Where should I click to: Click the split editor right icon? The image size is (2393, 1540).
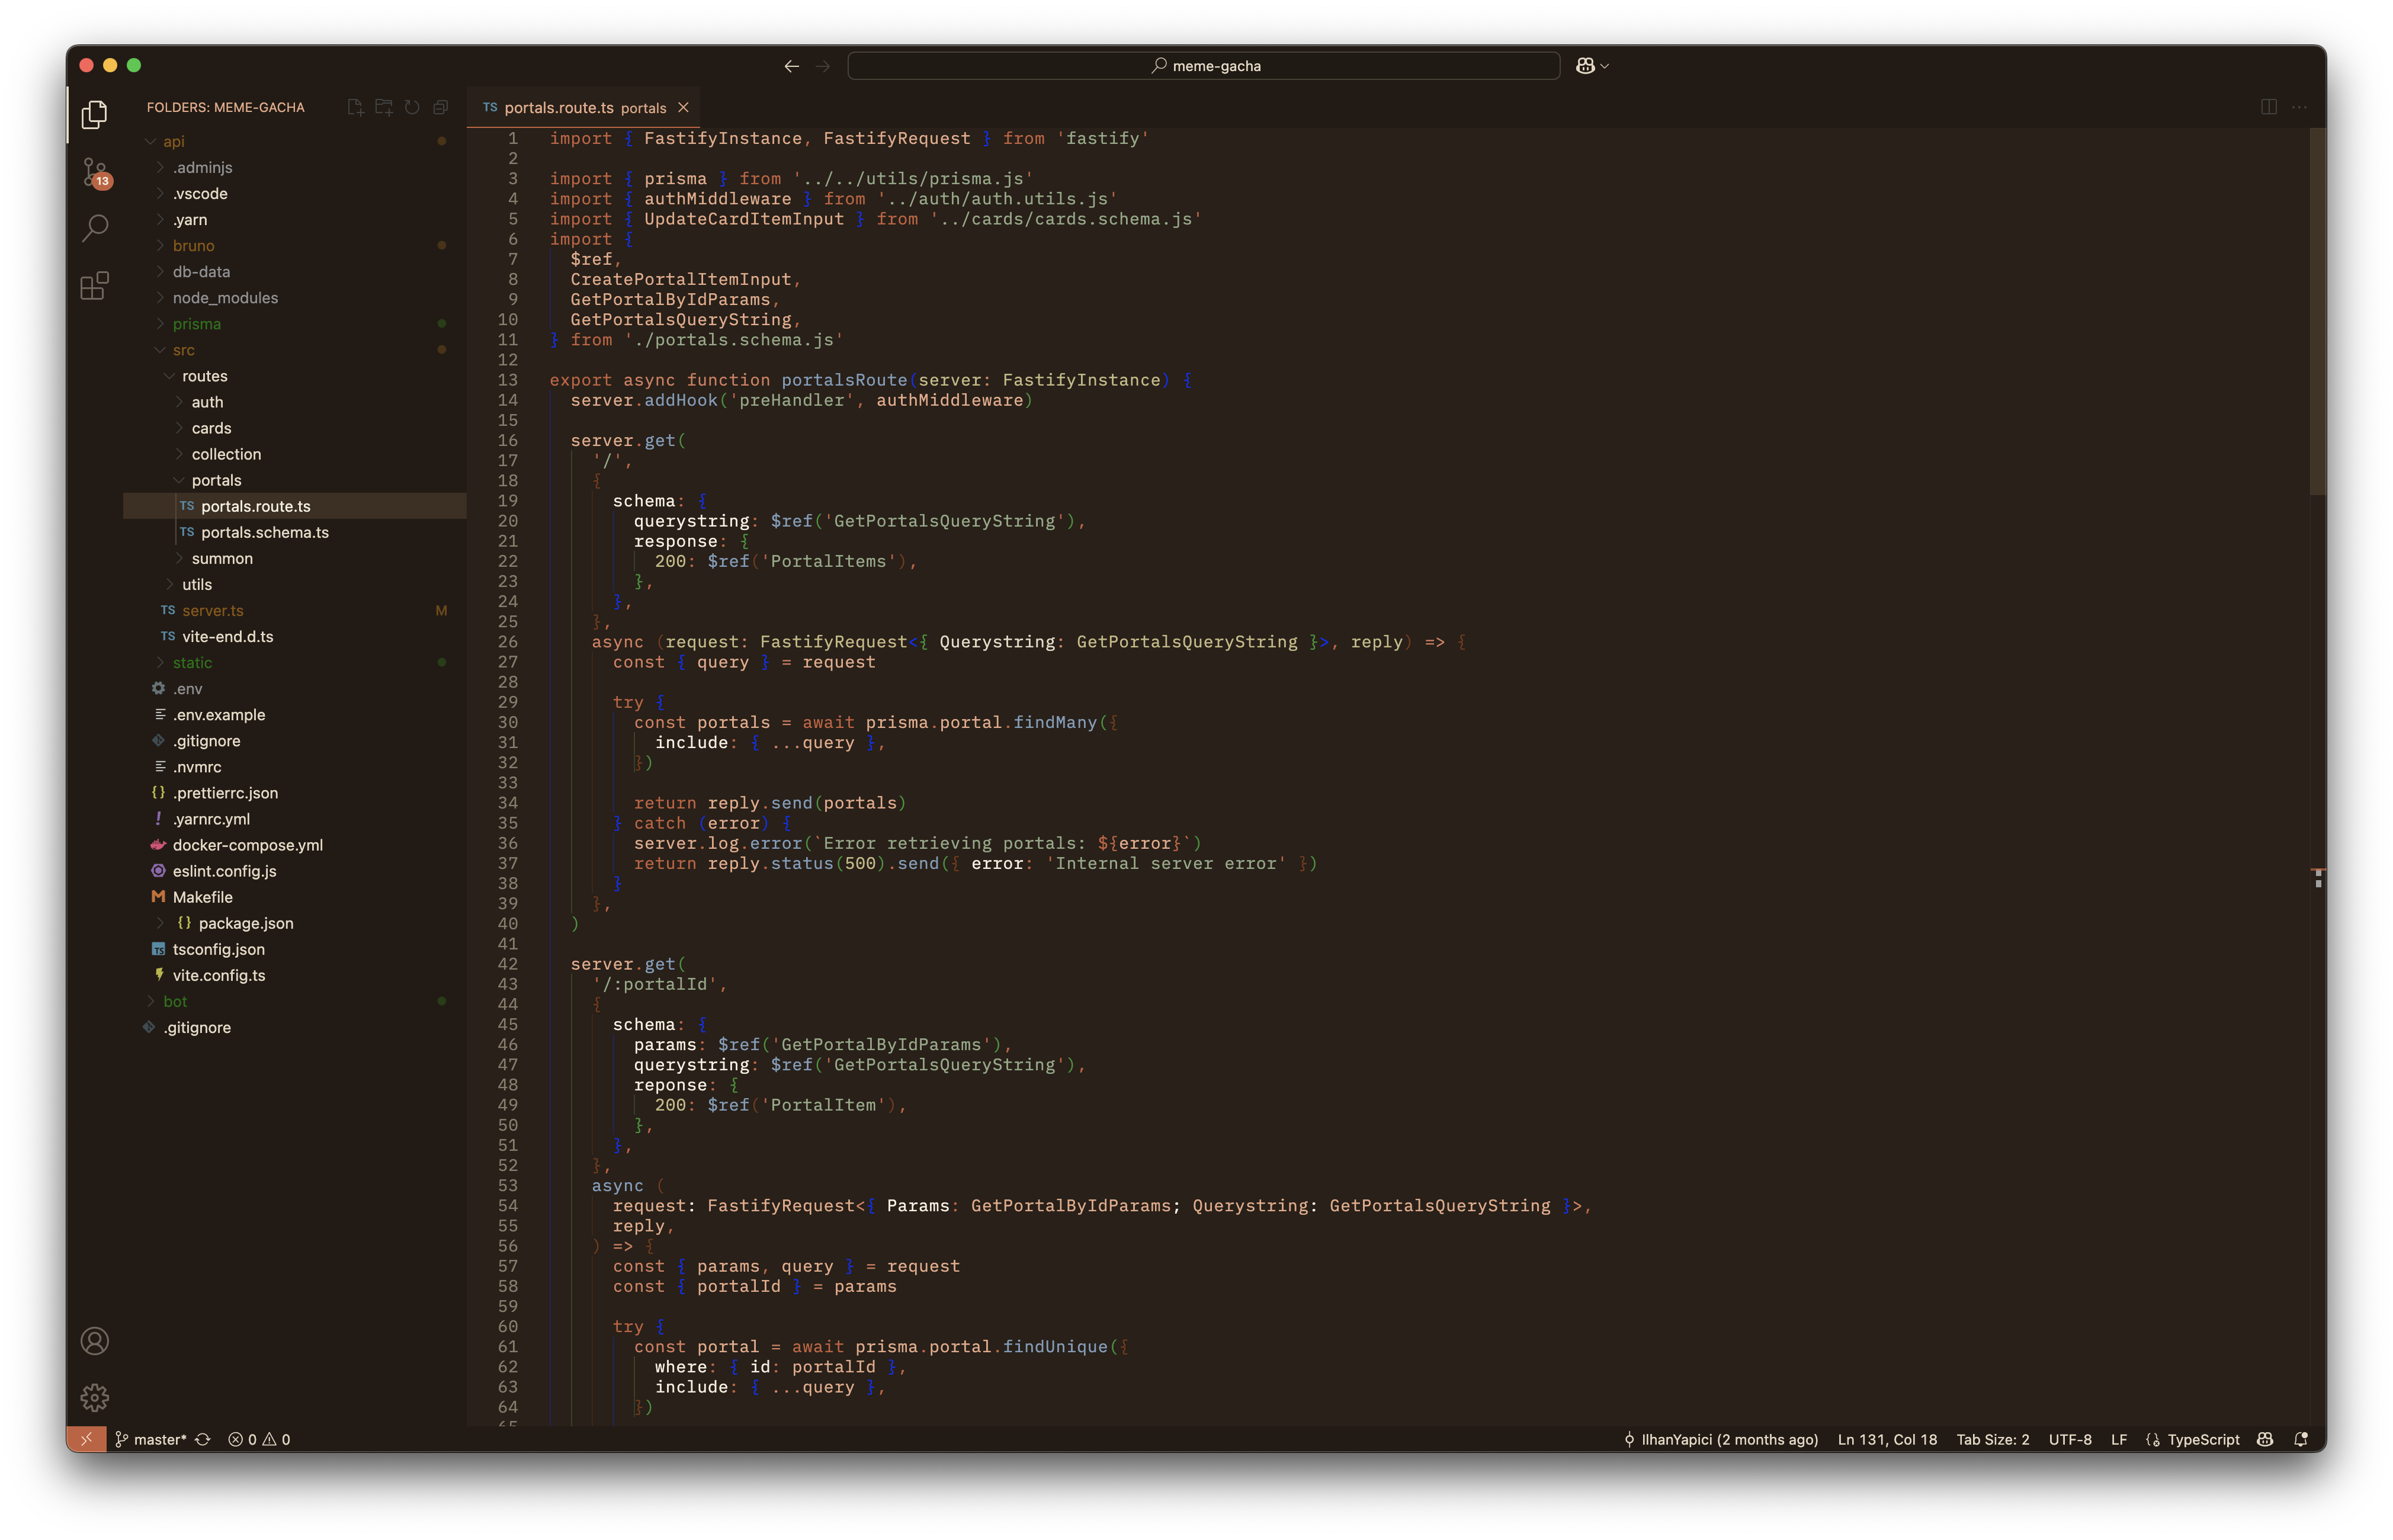pyautogui.click(x=2268, y=107)
